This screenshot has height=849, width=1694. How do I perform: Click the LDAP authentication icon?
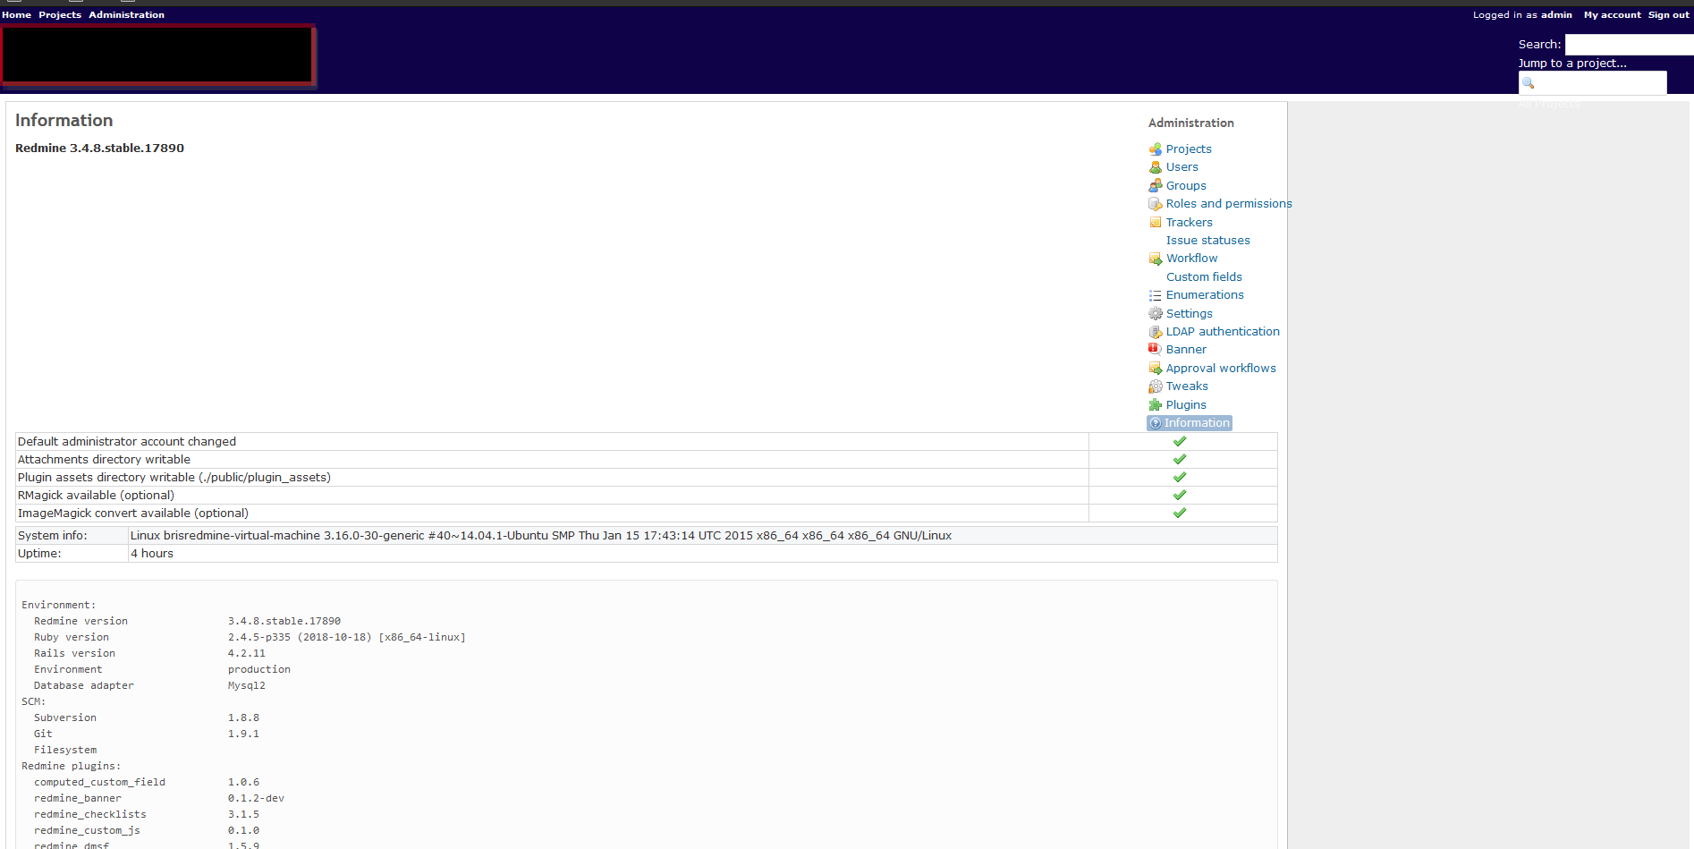pyautogui.click(x=1155, y=332)
